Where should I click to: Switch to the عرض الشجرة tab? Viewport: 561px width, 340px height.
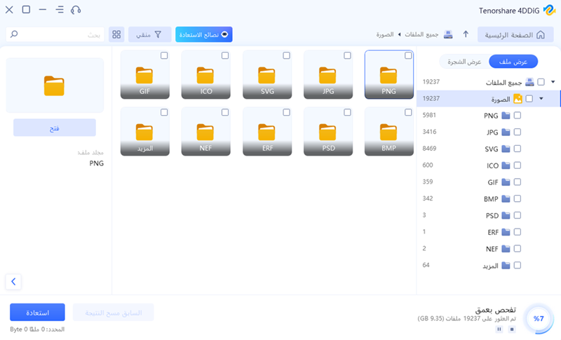[466, 62]
